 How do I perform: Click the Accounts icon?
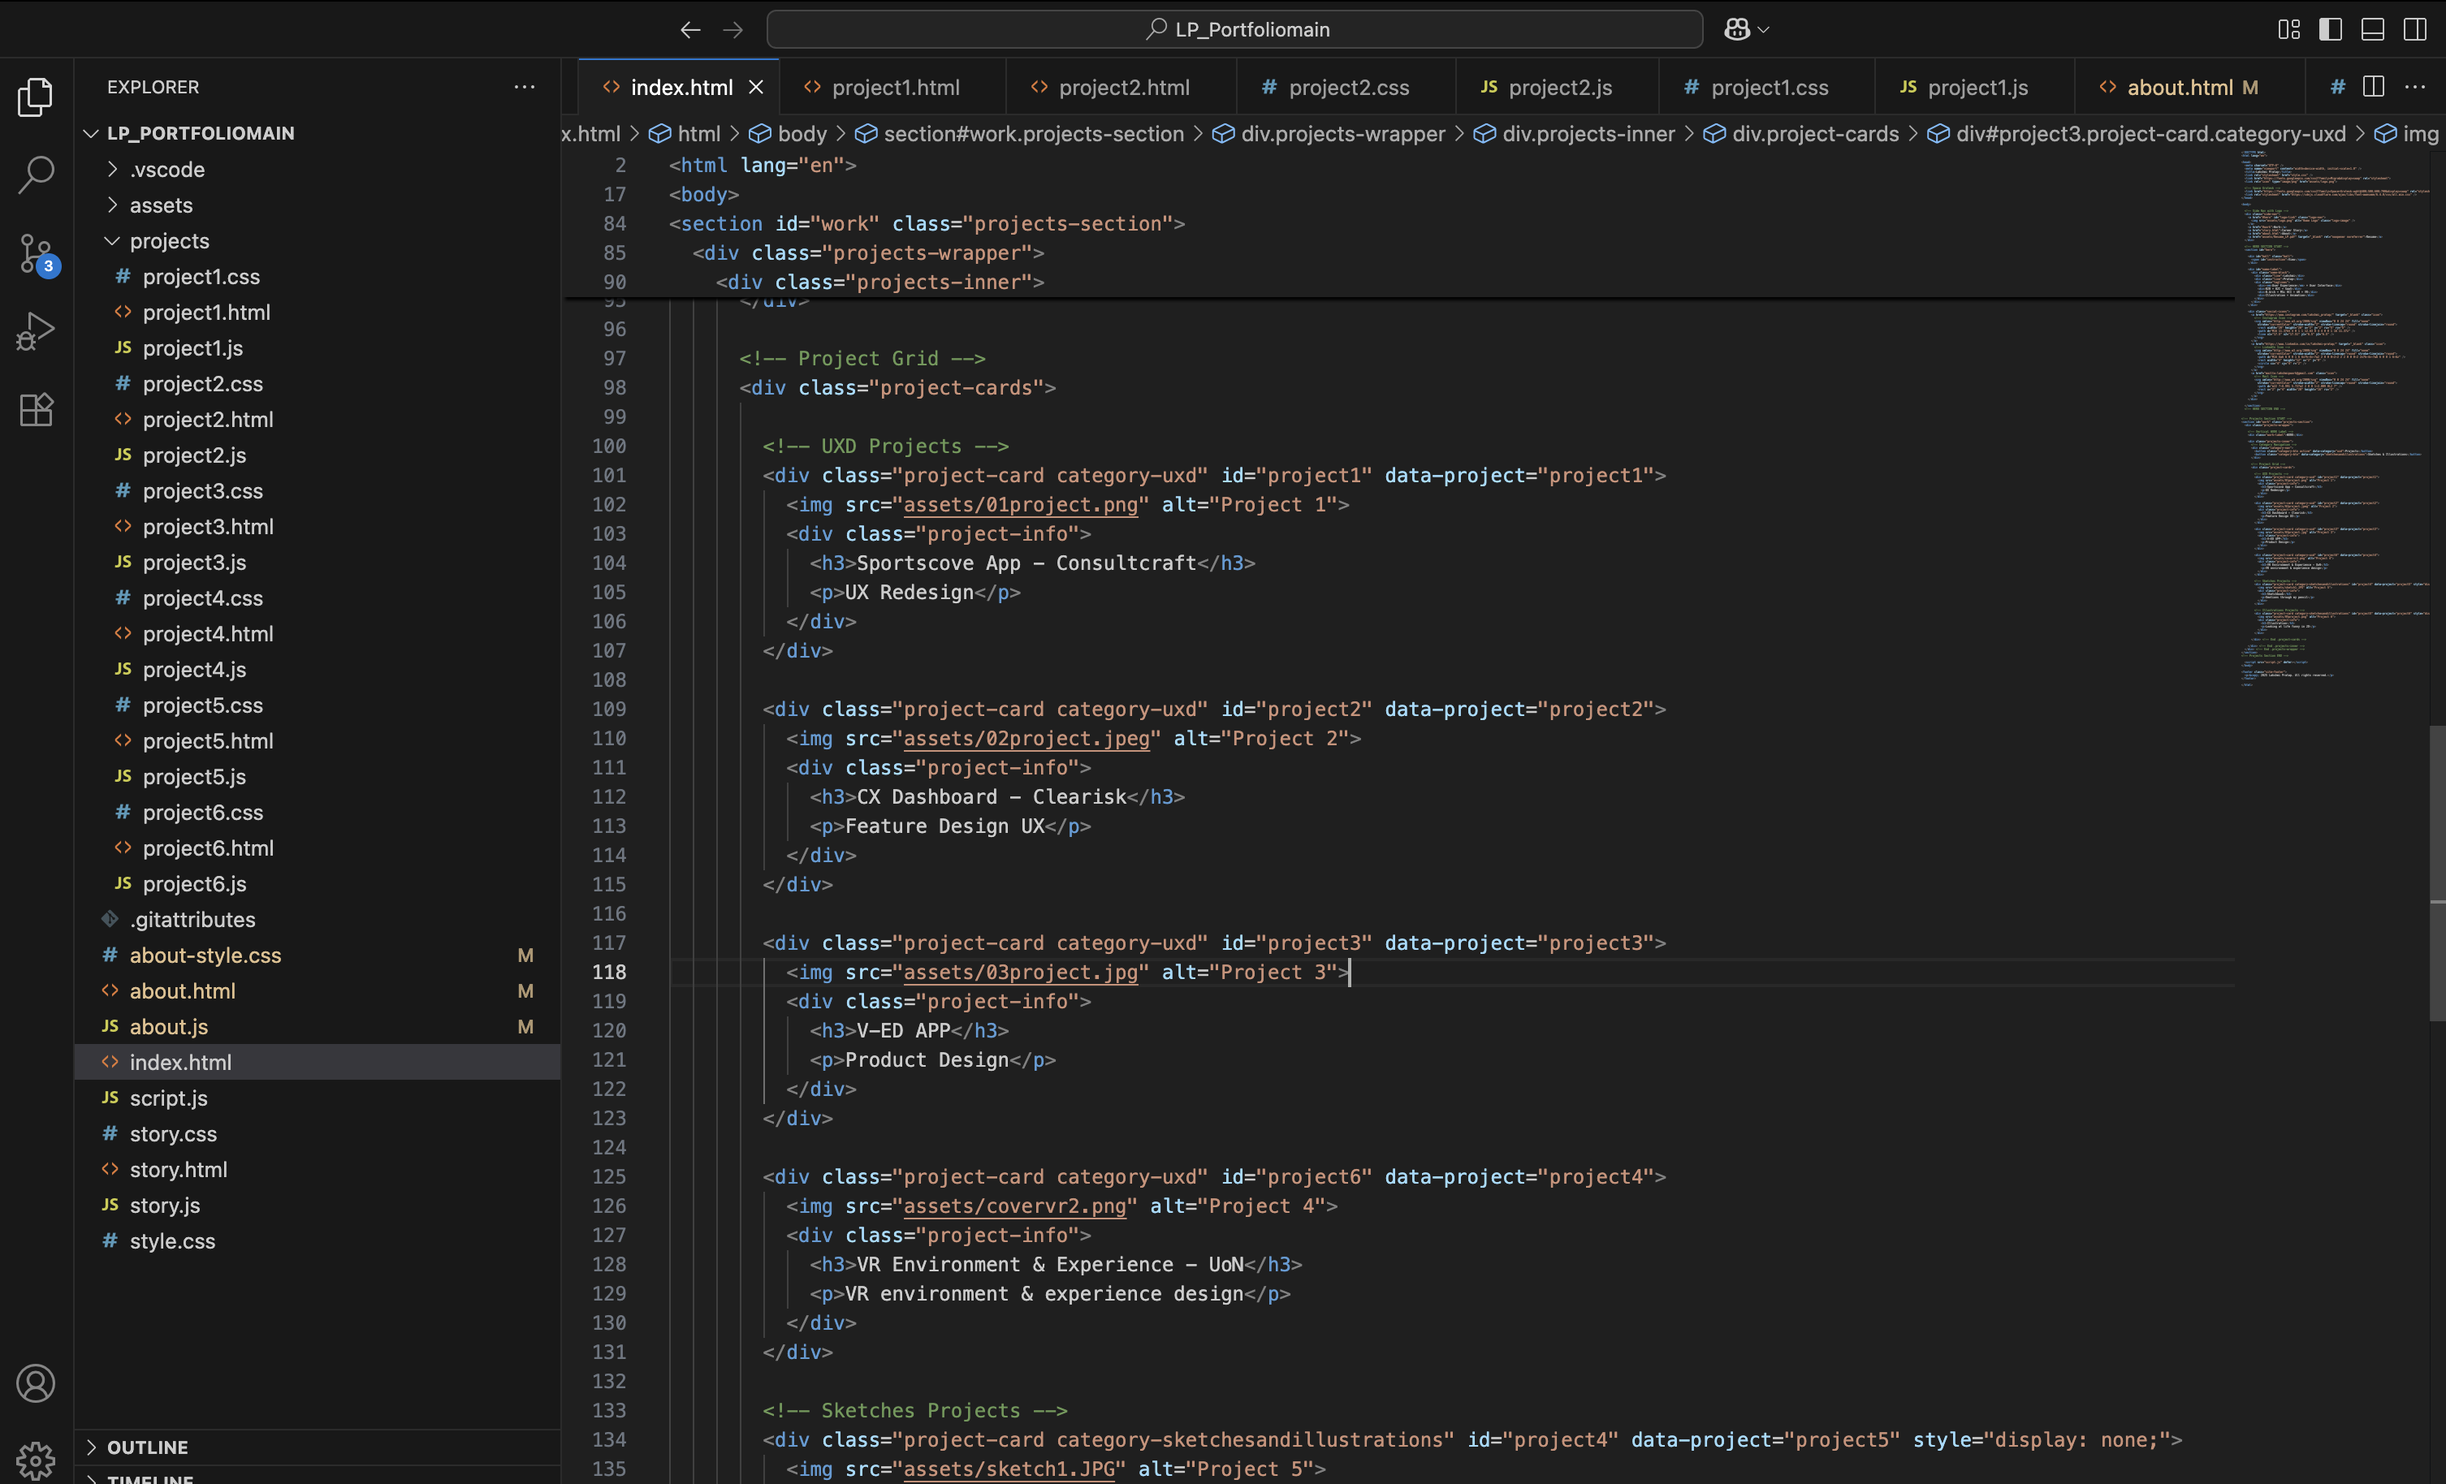coord(36,1383)
